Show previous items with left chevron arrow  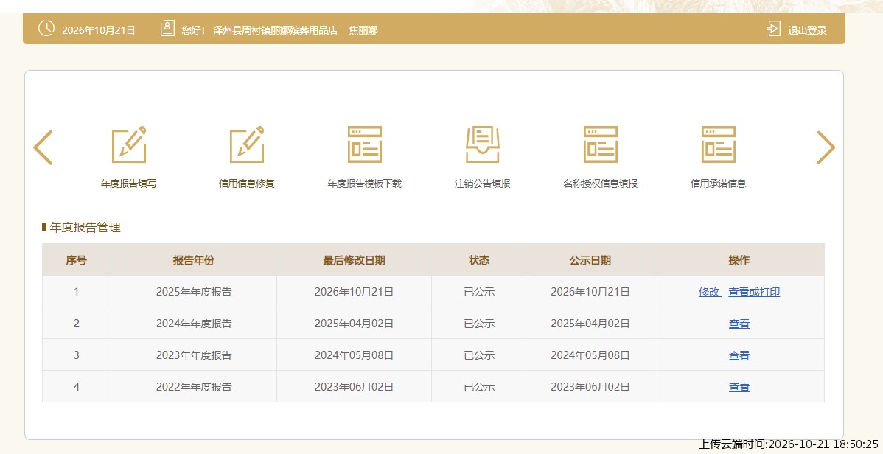pyautogui.click(x=43, y=147)
